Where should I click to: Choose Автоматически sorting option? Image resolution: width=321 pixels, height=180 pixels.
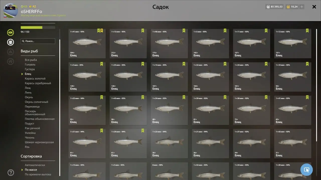click(x=35, y=165)
